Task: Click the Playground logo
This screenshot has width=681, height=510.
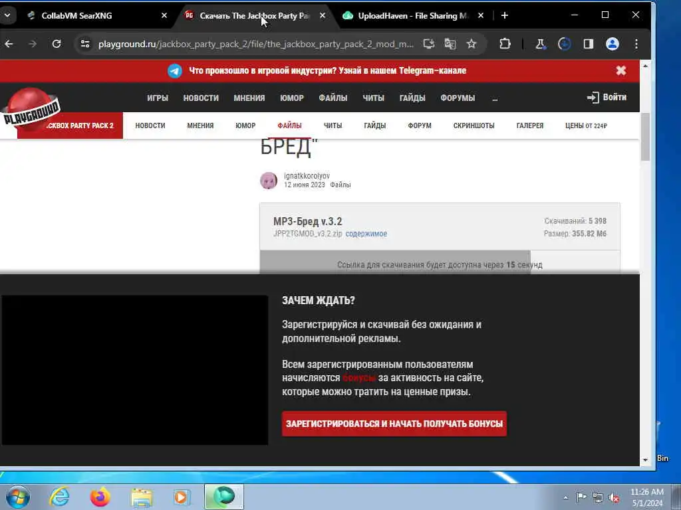Action: 31,107
